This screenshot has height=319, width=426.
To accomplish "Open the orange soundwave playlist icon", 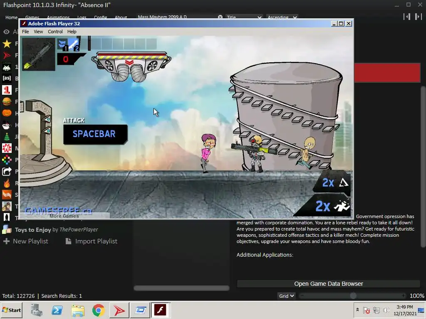I will point(7,194).
